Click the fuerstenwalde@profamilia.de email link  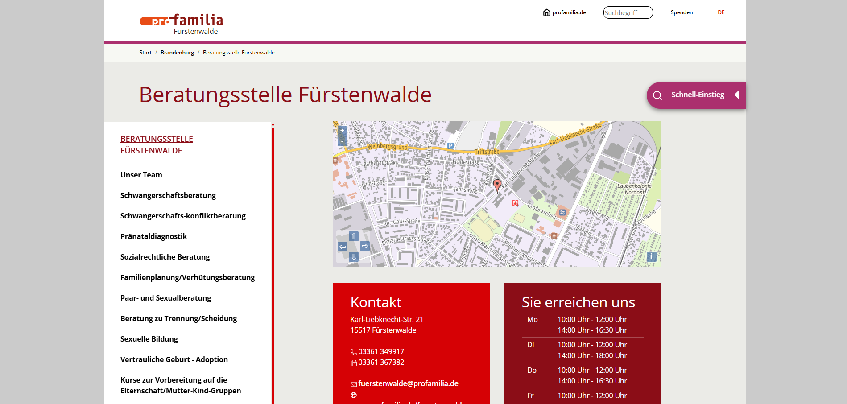point(408,383)
